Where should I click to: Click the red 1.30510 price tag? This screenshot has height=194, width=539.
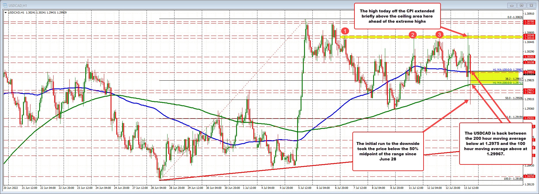coord(529,38)
